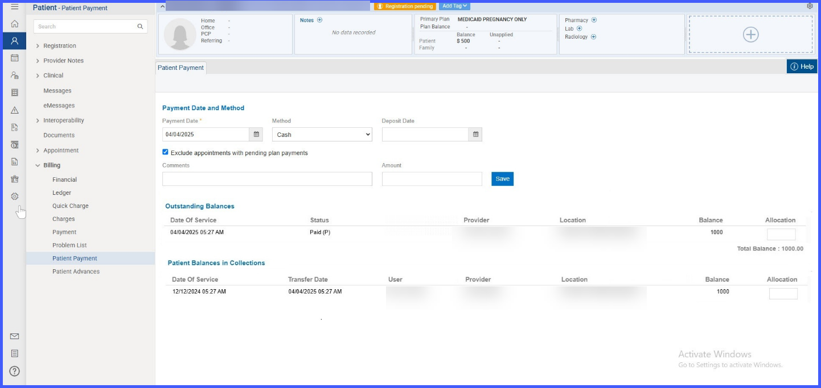Select the Patient person icon in sidebar
Image resolution: width=821 pixels, height=388 pixels.
point(15,41)
